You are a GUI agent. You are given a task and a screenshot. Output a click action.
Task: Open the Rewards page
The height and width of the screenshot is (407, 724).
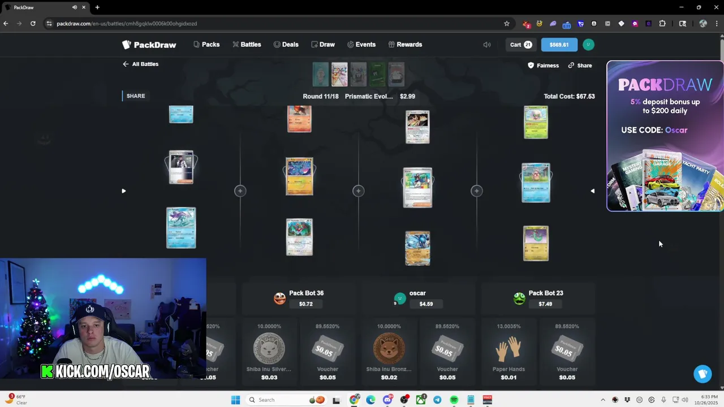pyautogui.click(x=405, y=45)
